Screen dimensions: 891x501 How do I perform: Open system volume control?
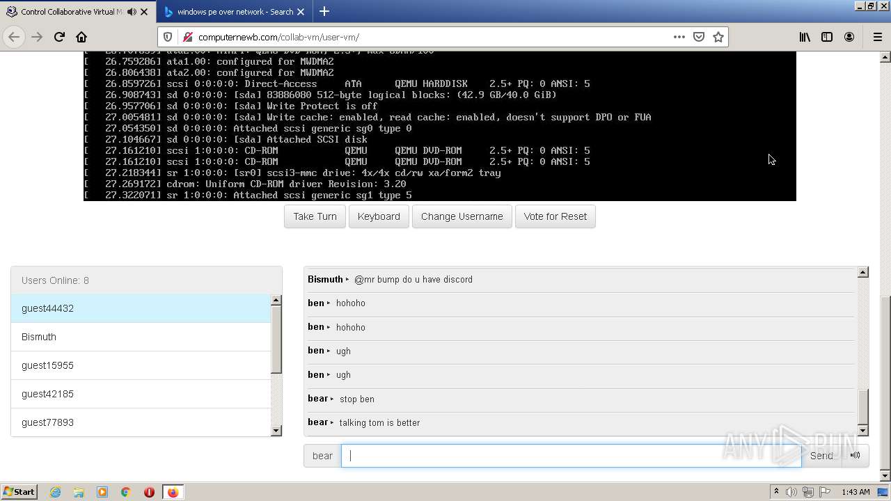(791, 492)
